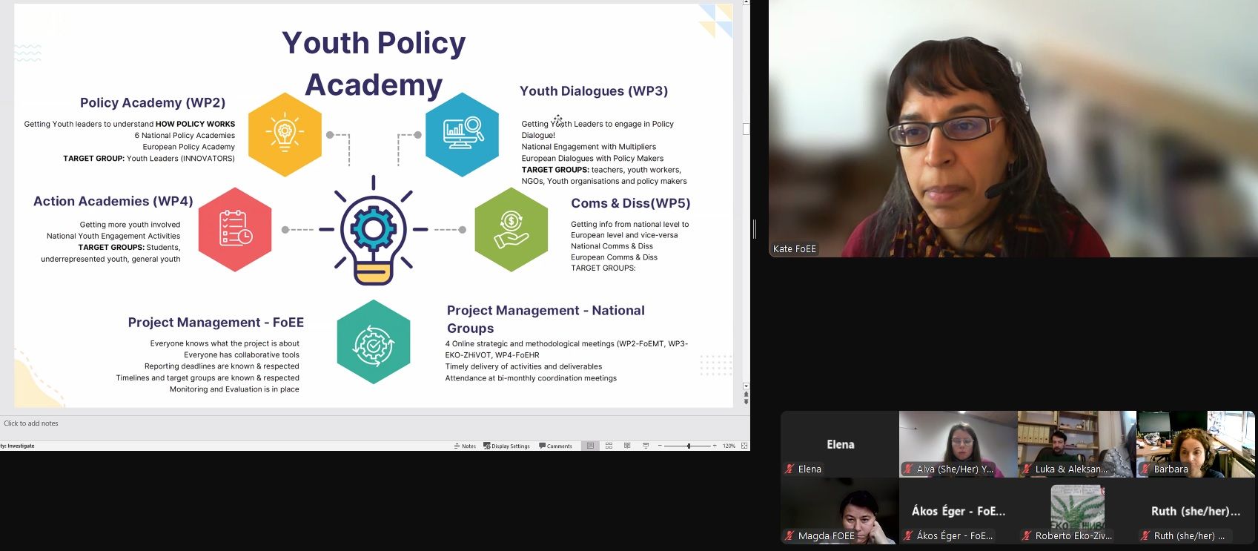The width and height of the screenshot is (1258, 551).
Task: Click Luka & Aleksan's muted microphone icon
Action: (1027, 469)
